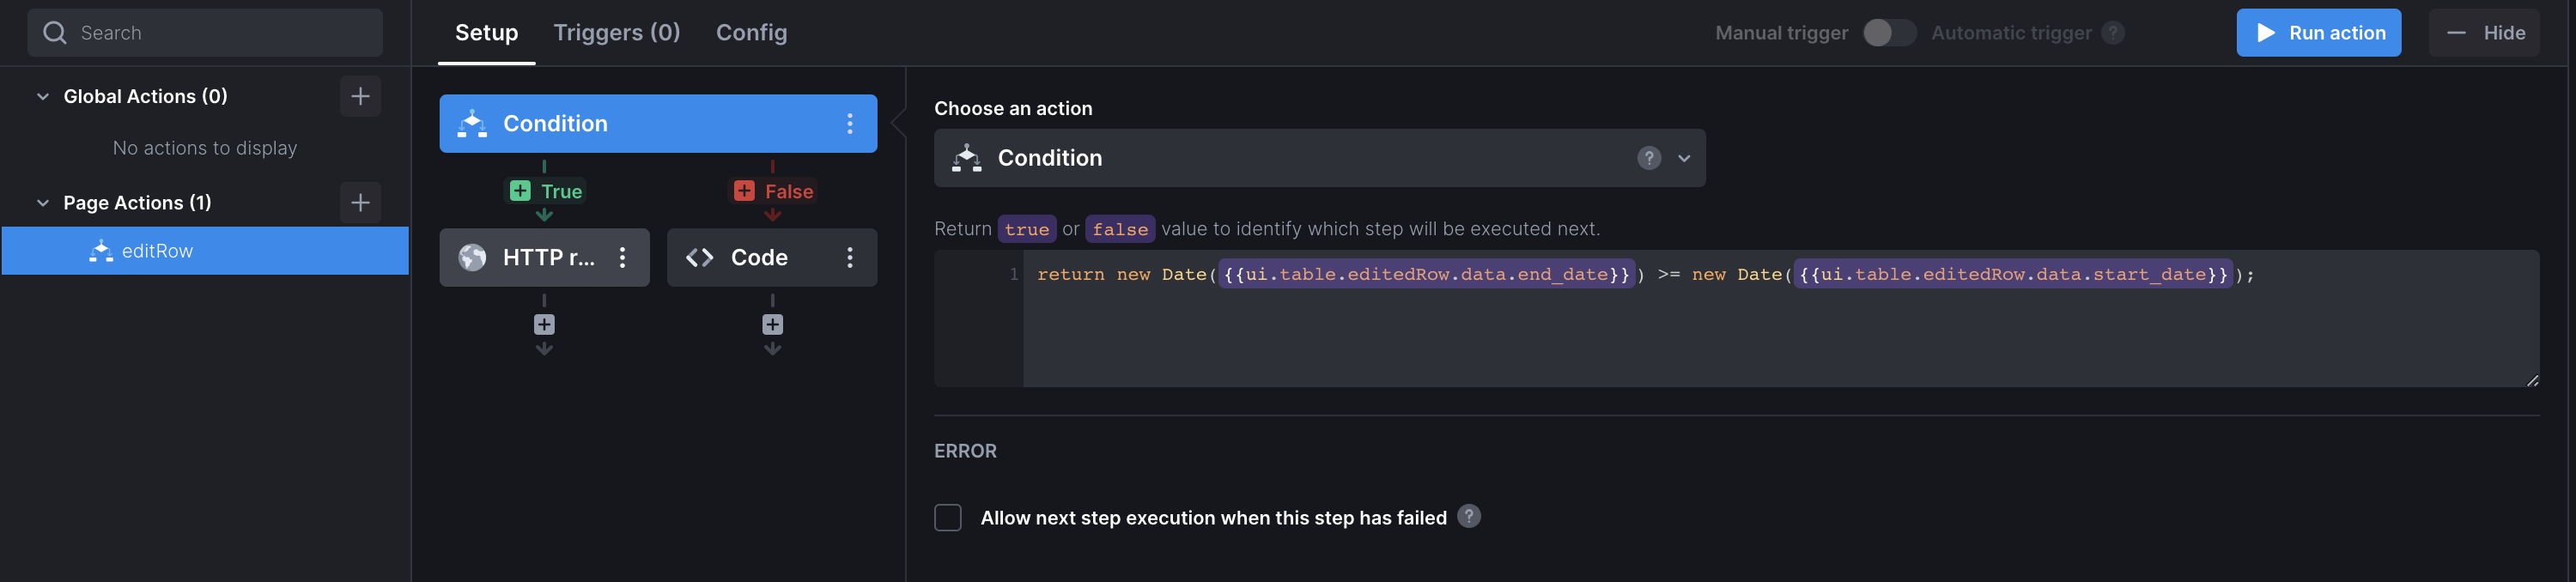Open HTTP request step three-dot menu

tap(622, 258)
